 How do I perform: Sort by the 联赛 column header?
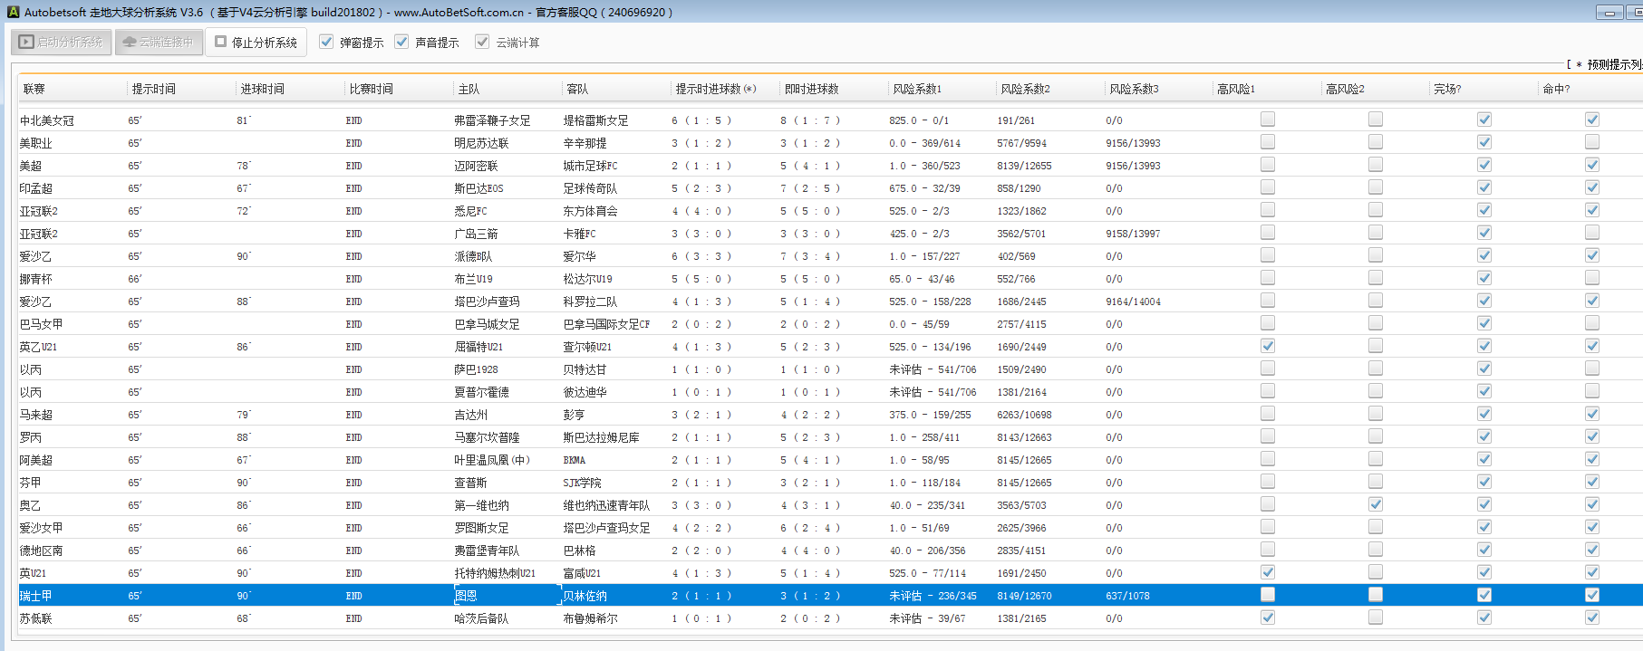[34, 89]
